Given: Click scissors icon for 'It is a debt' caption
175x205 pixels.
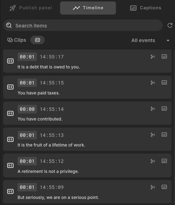Looking at the screenshot, I should coord(153,57).
